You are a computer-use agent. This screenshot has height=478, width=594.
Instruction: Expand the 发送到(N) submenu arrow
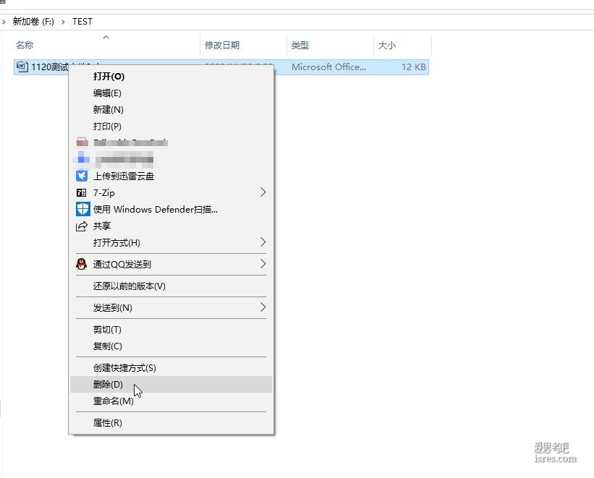pyautogui.click(x=263, y=307)
